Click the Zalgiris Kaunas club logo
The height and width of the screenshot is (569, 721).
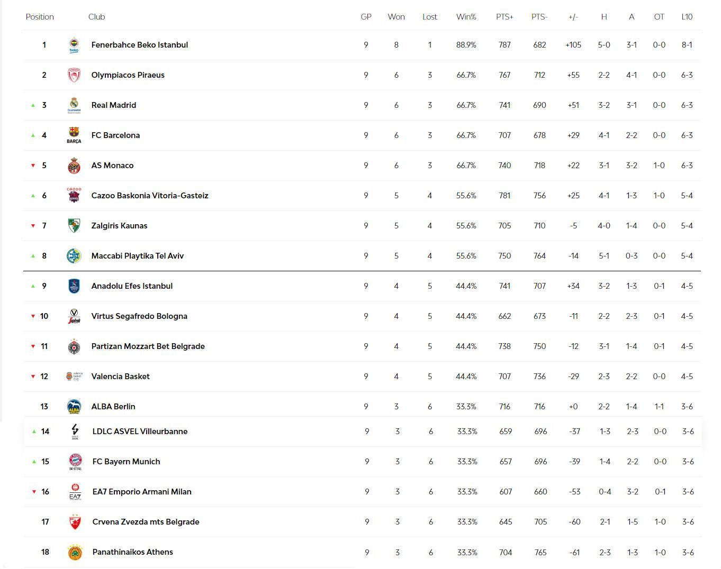click(74, 226)
